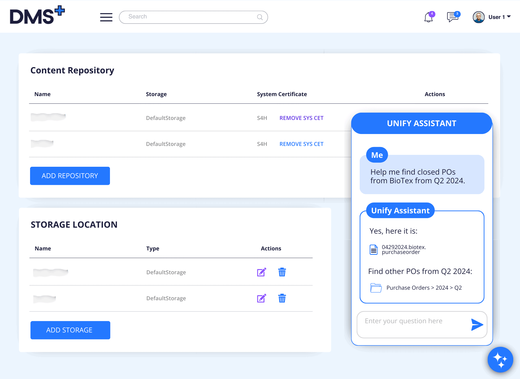This screenshot has width=520, height=379.
Task: Edit the first storage location row
Action: [261, 272]
